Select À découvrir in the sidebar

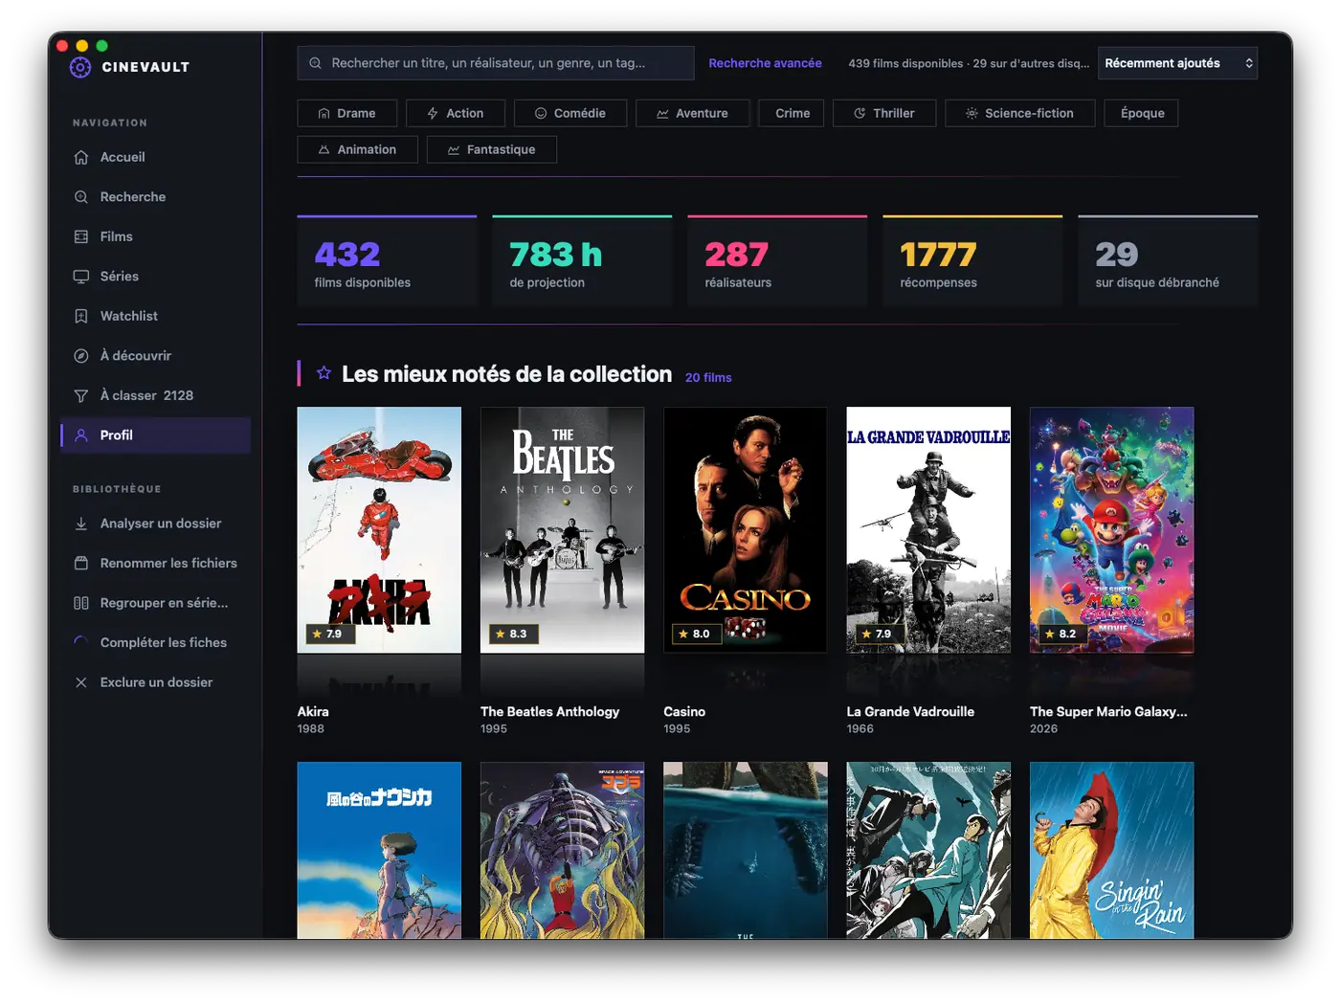click(155, 356)
